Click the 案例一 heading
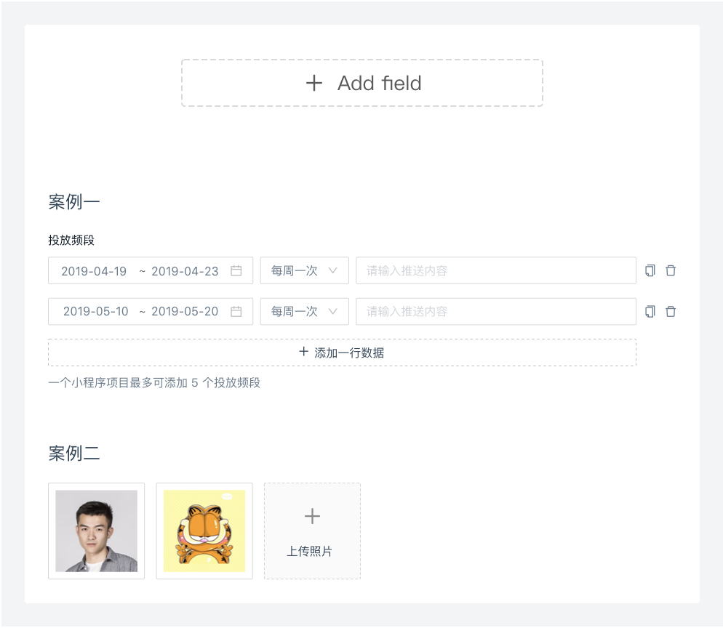723x628 pixels. pos(74,202)
